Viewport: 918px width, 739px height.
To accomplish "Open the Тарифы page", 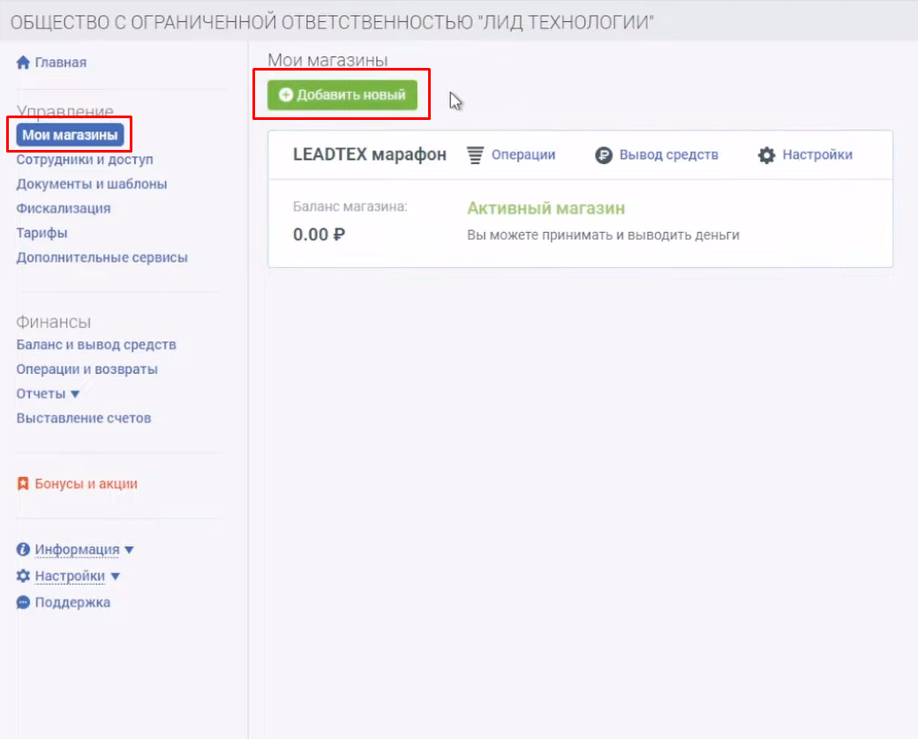I will tap(42, 233).
